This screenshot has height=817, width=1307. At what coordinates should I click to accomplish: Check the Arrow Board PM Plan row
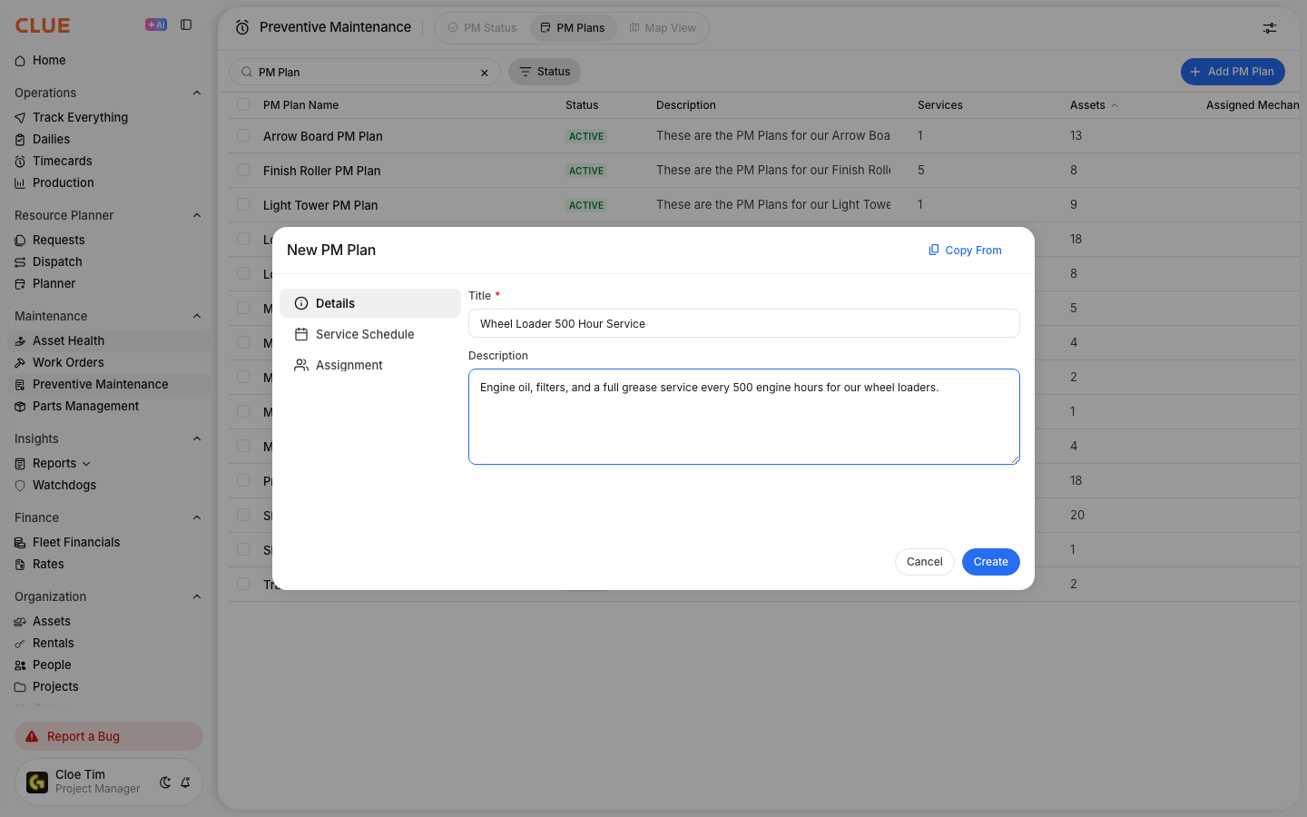[243, 135]
